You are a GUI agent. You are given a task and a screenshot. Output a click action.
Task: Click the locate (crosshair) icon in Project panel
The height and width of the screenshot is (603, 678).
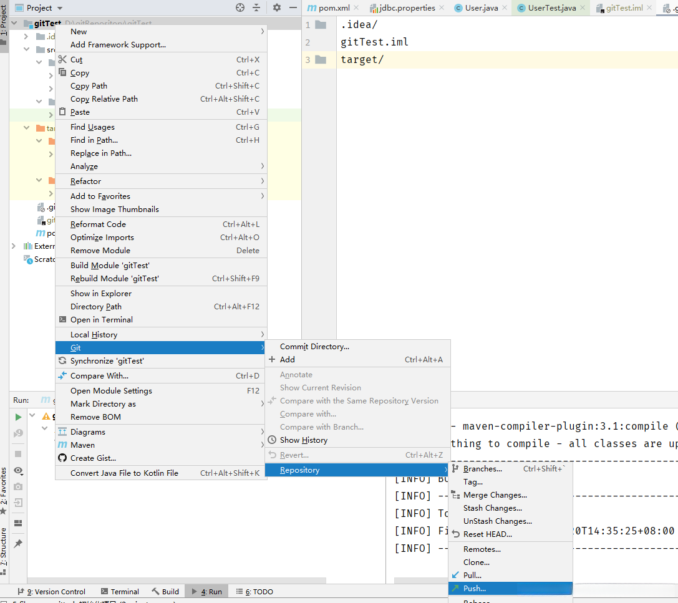coord(240,7)
